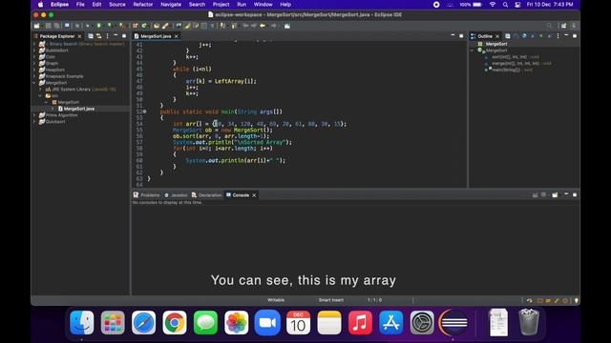The image size is (611, 343).
Task: Click the override marker beside line 52
Action: (x=144, y=112)
